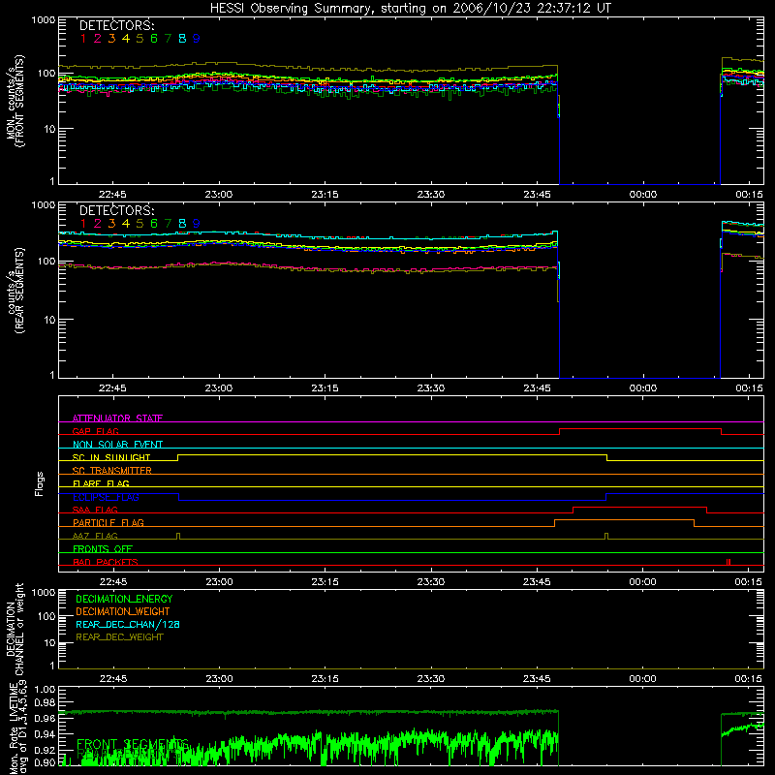Click the rear segments counts/s axis title
The height and width of the screenshot is (775, 775).
coord(15,290)
